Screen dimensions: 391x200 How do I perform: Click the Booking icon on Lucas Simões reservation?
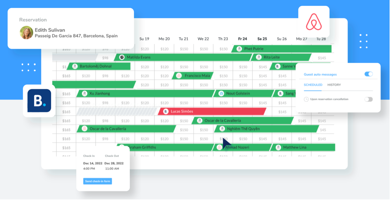coord(166,112)
